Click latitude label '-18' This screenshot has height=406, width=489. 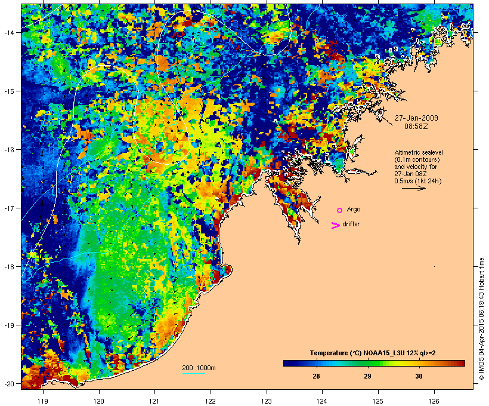tap(9, 267)
